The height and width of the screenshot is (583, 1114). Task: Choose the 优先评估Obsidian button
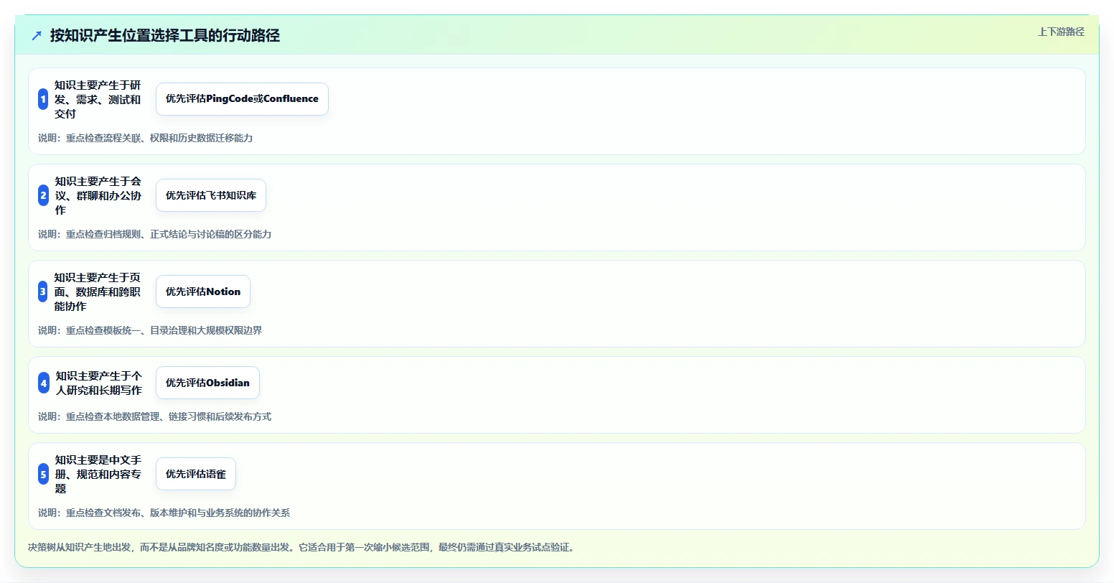click(x=207, y=383)
